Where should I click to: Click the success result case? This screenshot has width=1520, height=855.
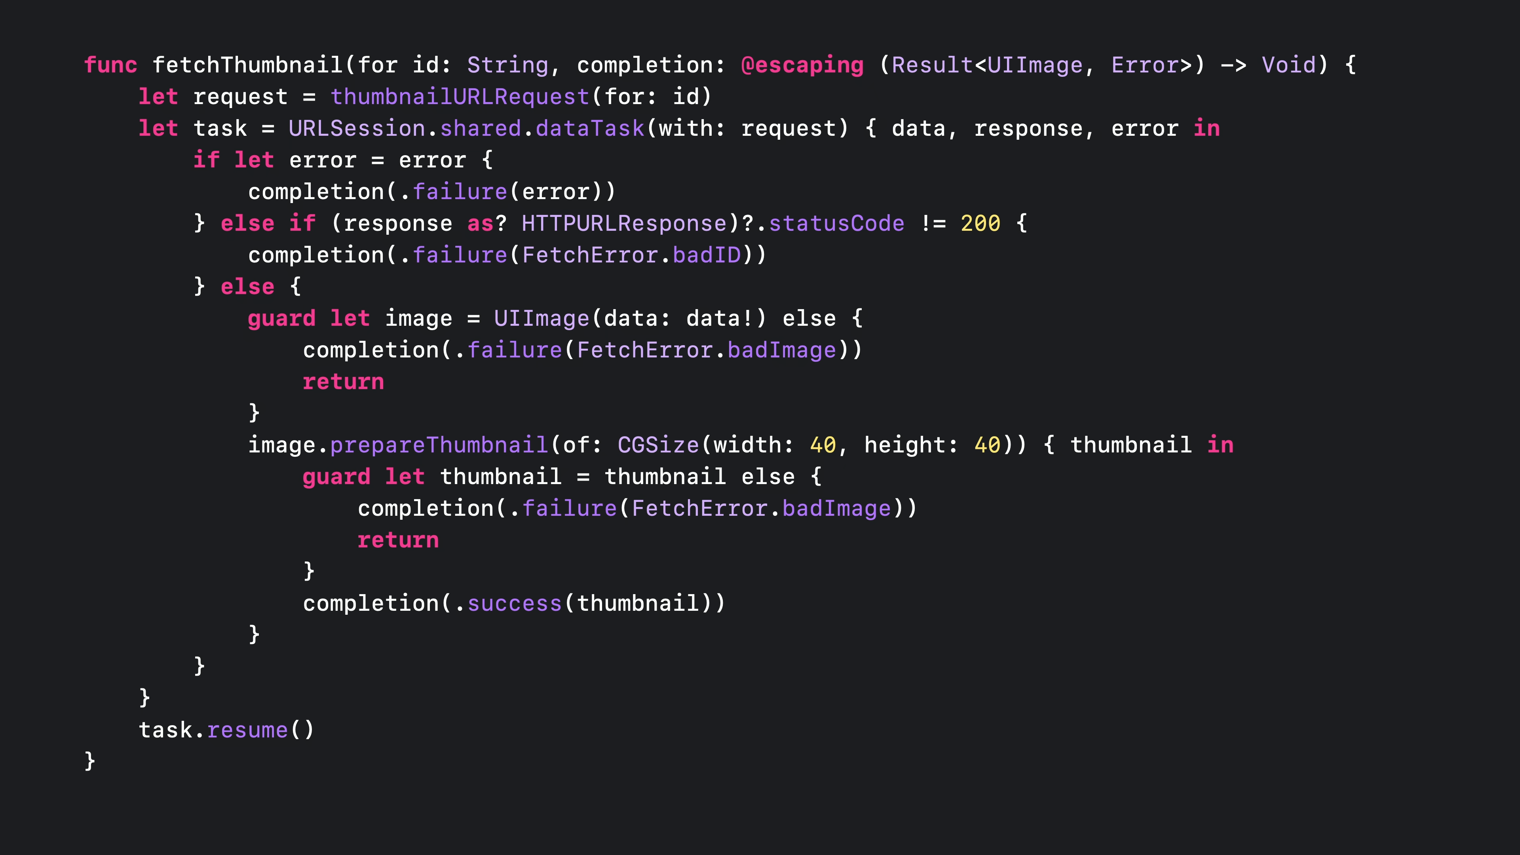coord(514,604)
